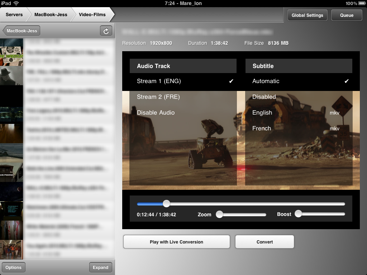Choose French mkv subtitle
Viewport: 367px width, 275px height.
(x=299, y=128)
